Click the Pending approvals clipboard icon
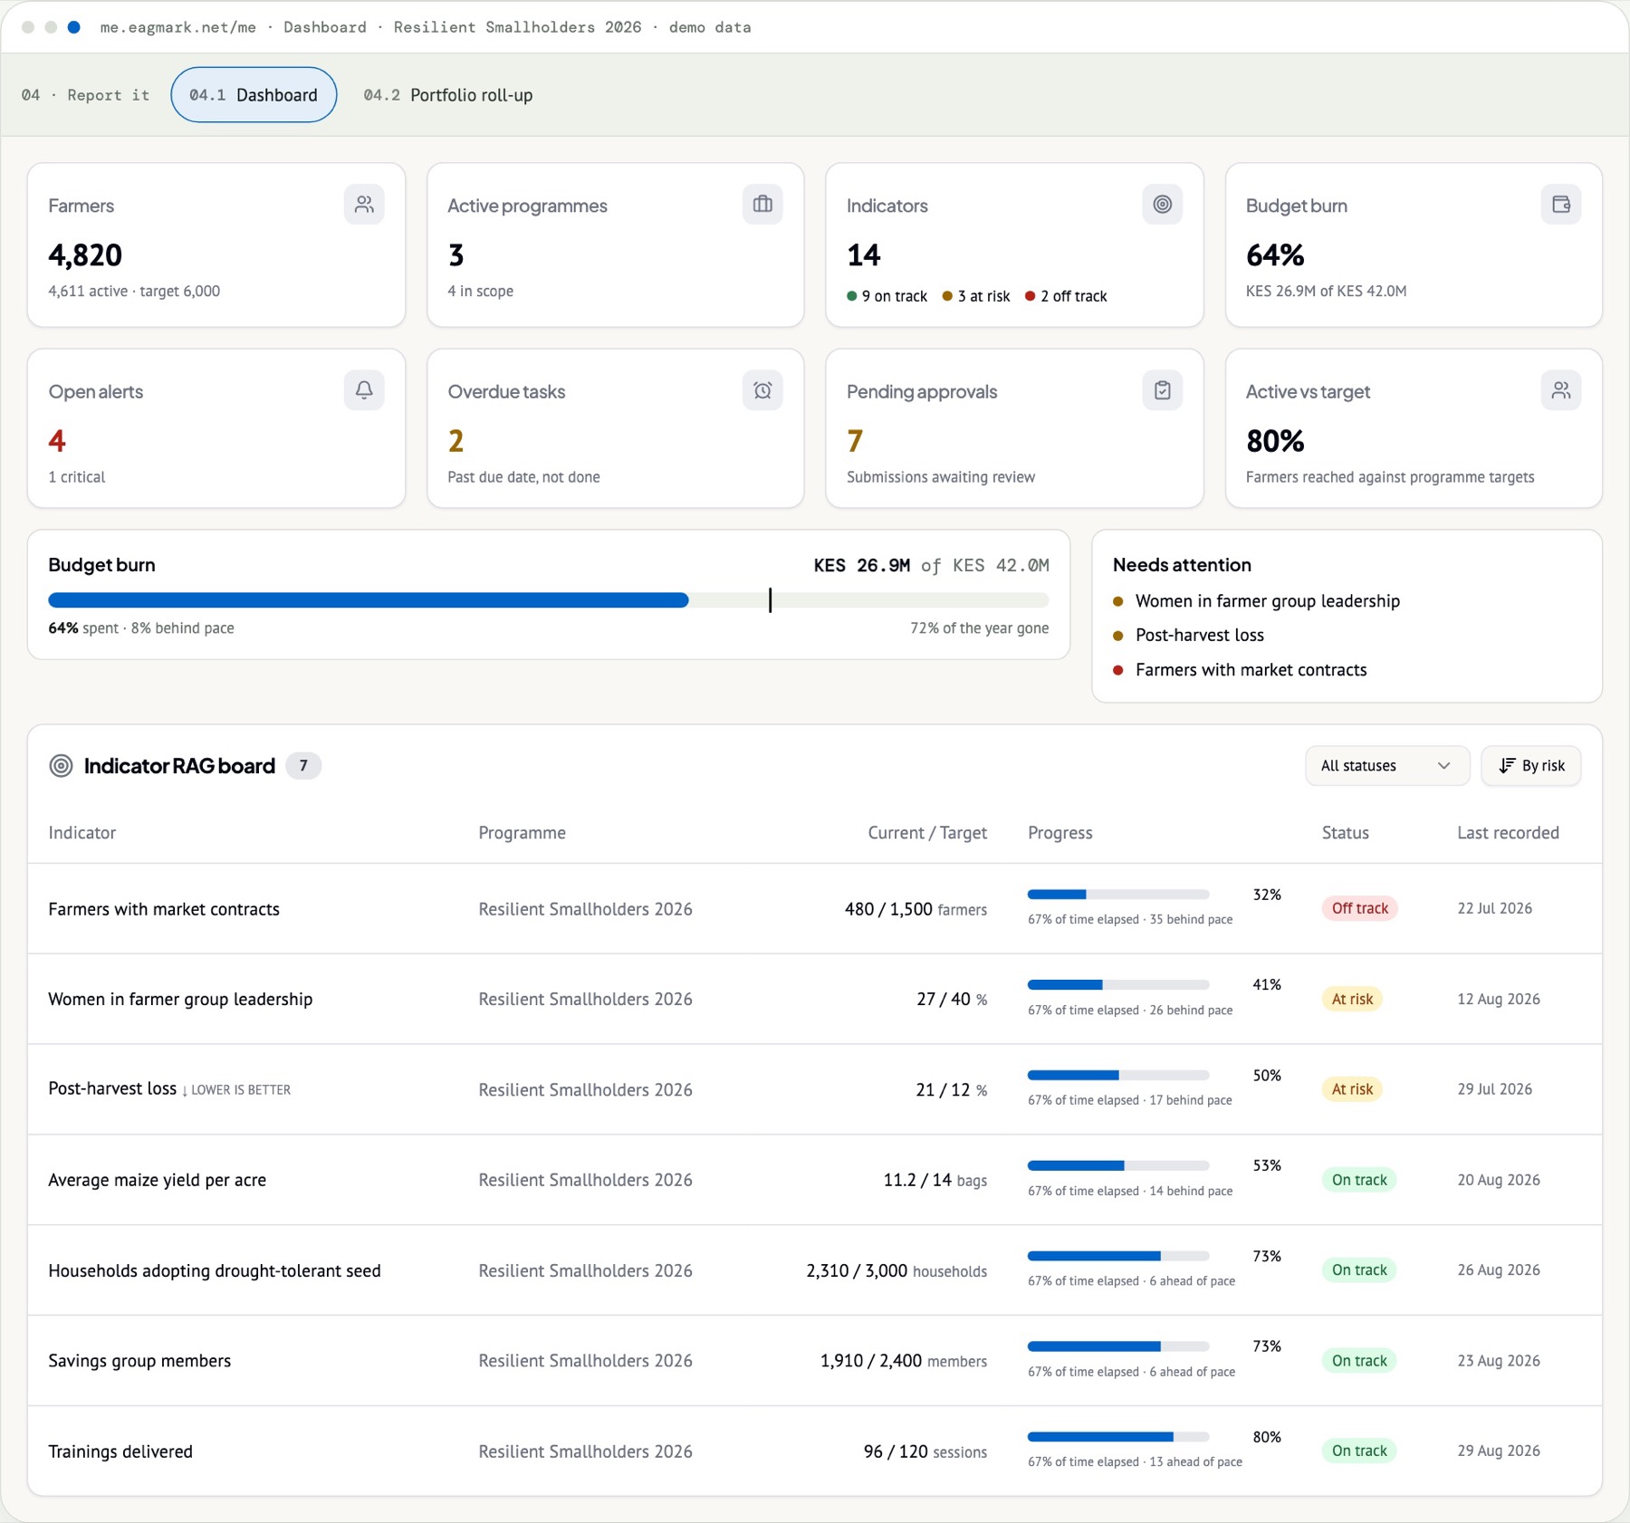This screenshot has height=1523, width=1630. point(1163,390)
